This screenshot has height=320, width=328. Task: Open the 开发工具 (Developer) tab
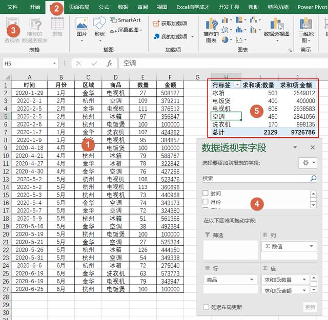coord(229,7)
